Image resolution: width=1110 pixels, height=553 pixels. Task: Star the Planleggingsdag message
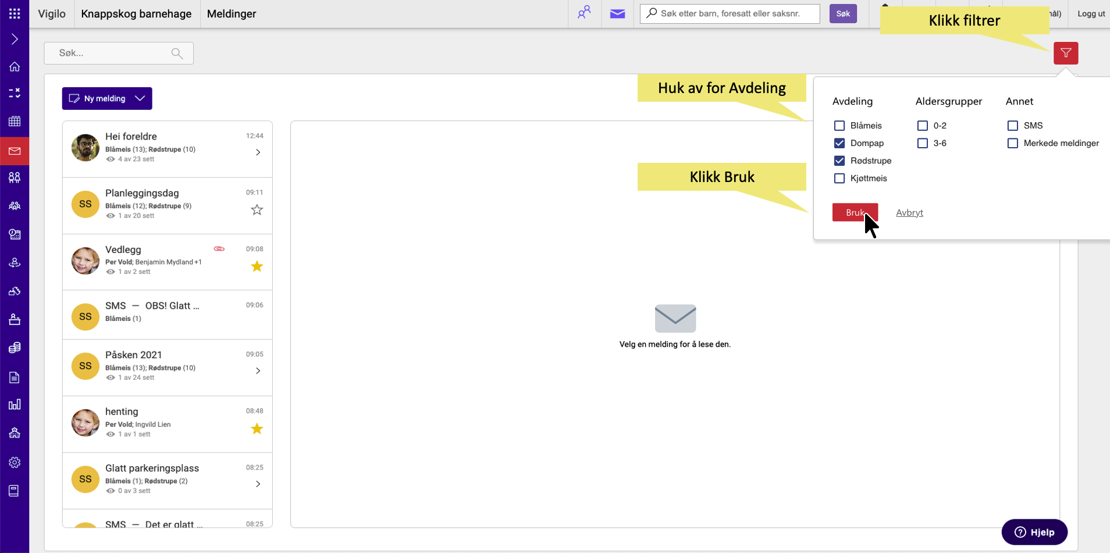(x=257, y=210)
